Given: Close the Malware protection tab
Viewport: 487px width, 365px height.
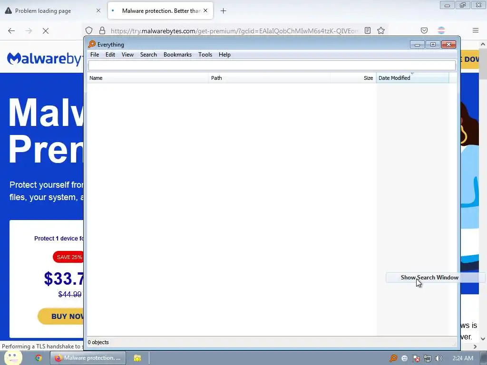Looking at the screenshot, I should [x=205, y=10].
